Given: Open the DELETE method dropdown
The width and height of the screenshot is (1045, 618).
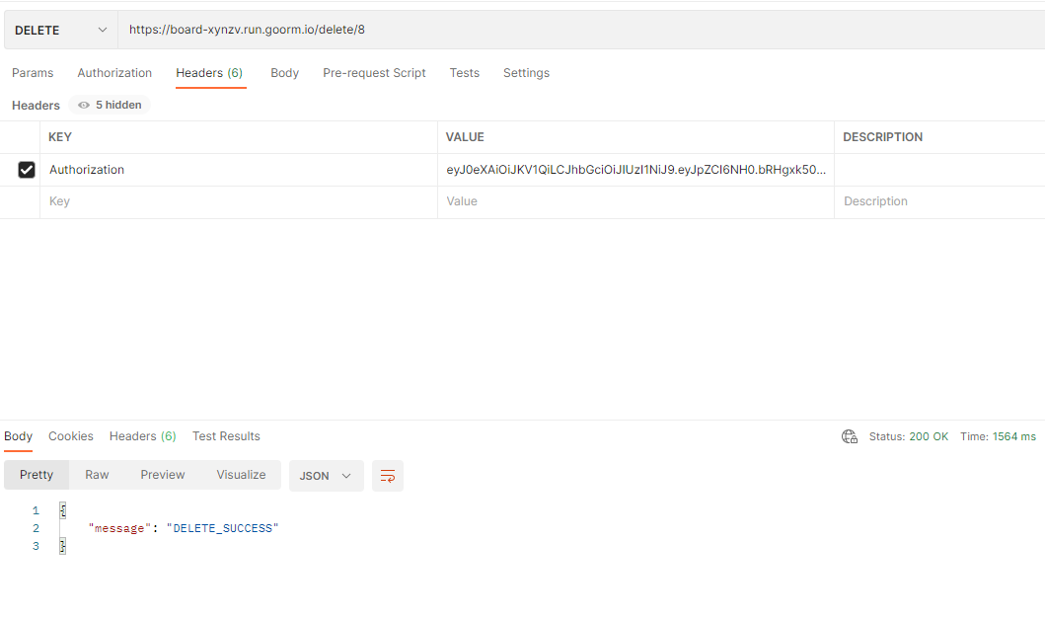Looking at the screenshot, I should [x=60, y=30].
